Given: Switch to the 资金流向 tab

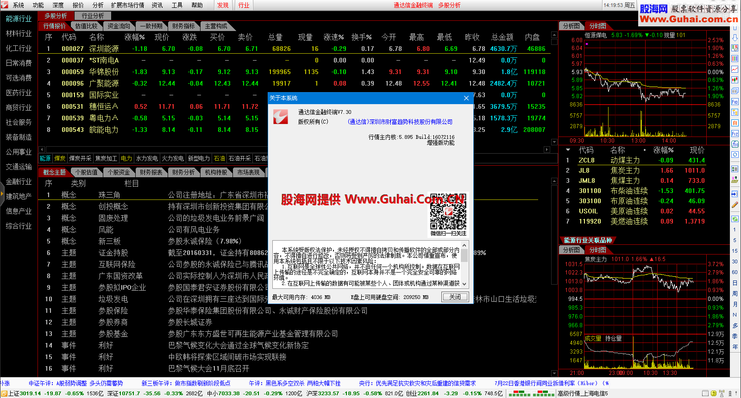Looking at the screenshot, I should (119, 26).
